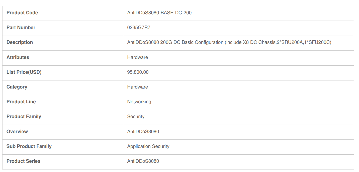Click the Networking value
The width and height of the screenshot is (359, 172).
click(139, 102)
